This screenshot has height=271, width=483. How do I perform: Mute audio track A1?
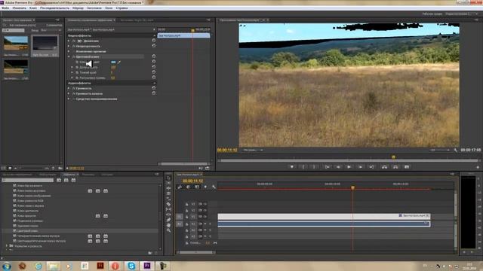pos(205,224)
